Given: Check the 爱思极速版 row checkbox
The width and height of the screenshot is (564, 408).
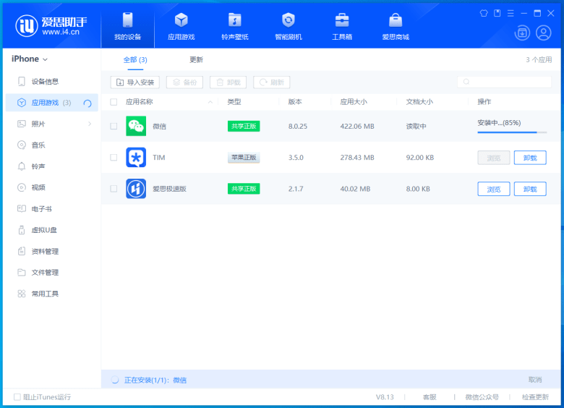Looking at the screenshot, I should 114,189.
